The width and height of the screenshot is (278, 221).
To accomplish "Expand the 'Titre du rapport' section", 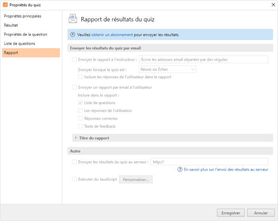I will tap(172, 138).
